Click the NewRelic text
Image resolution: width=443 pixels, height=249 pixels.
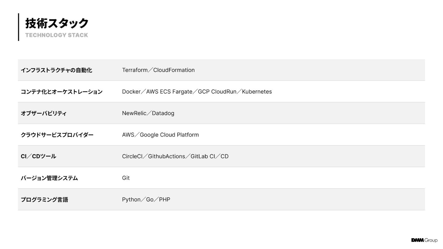134,113
